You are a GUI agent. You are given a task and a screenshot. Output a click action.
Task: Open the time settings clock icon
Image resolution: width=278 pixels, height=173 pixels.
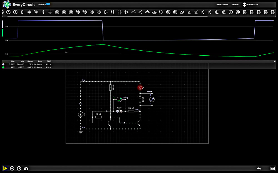(19, 168)
